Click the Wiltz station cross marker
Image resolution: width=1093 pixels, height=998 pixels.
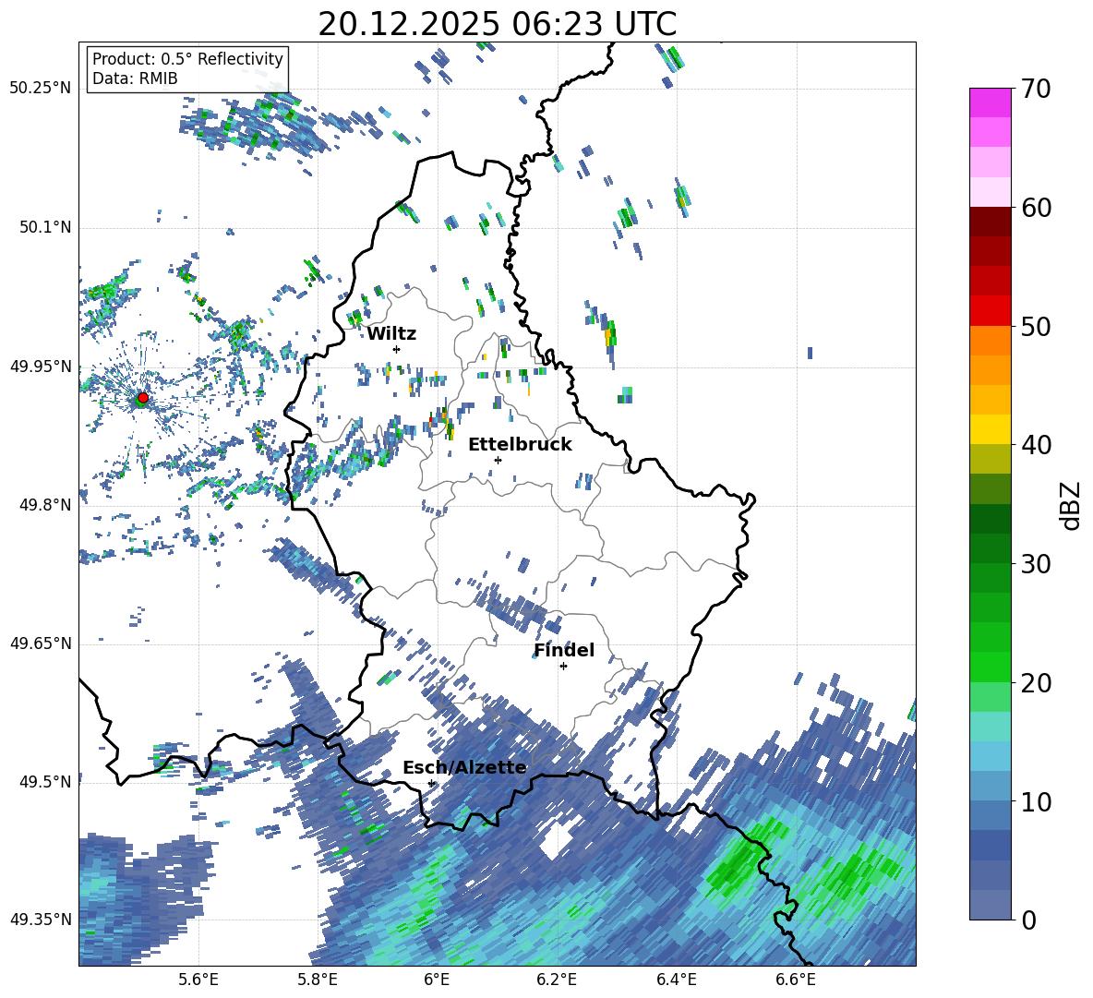[x=397, y=349]
